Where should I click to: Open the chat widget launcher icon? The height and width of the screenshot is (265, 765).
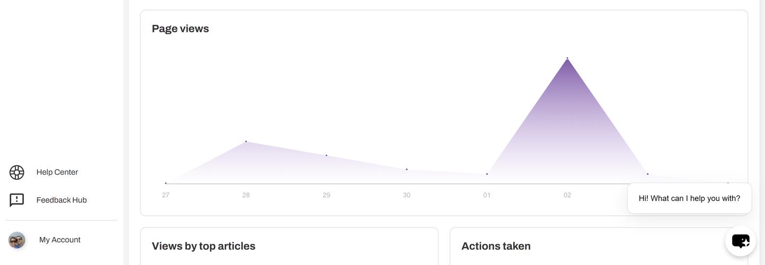(x=741, y=241)
